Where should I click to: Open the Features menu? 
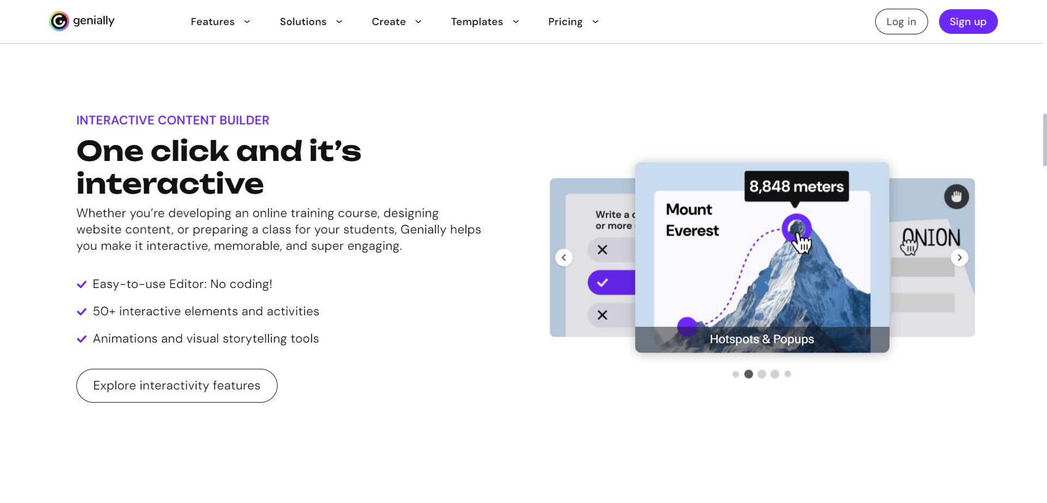pyautogui.click(x=213, y=22)
